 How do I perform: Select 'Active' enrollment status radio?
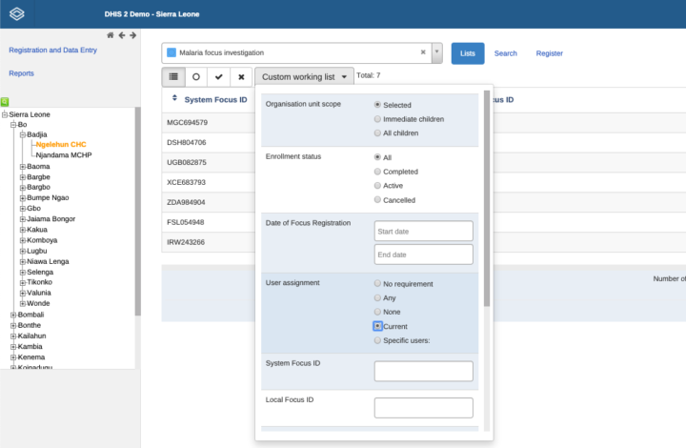(x=377, y=185)
